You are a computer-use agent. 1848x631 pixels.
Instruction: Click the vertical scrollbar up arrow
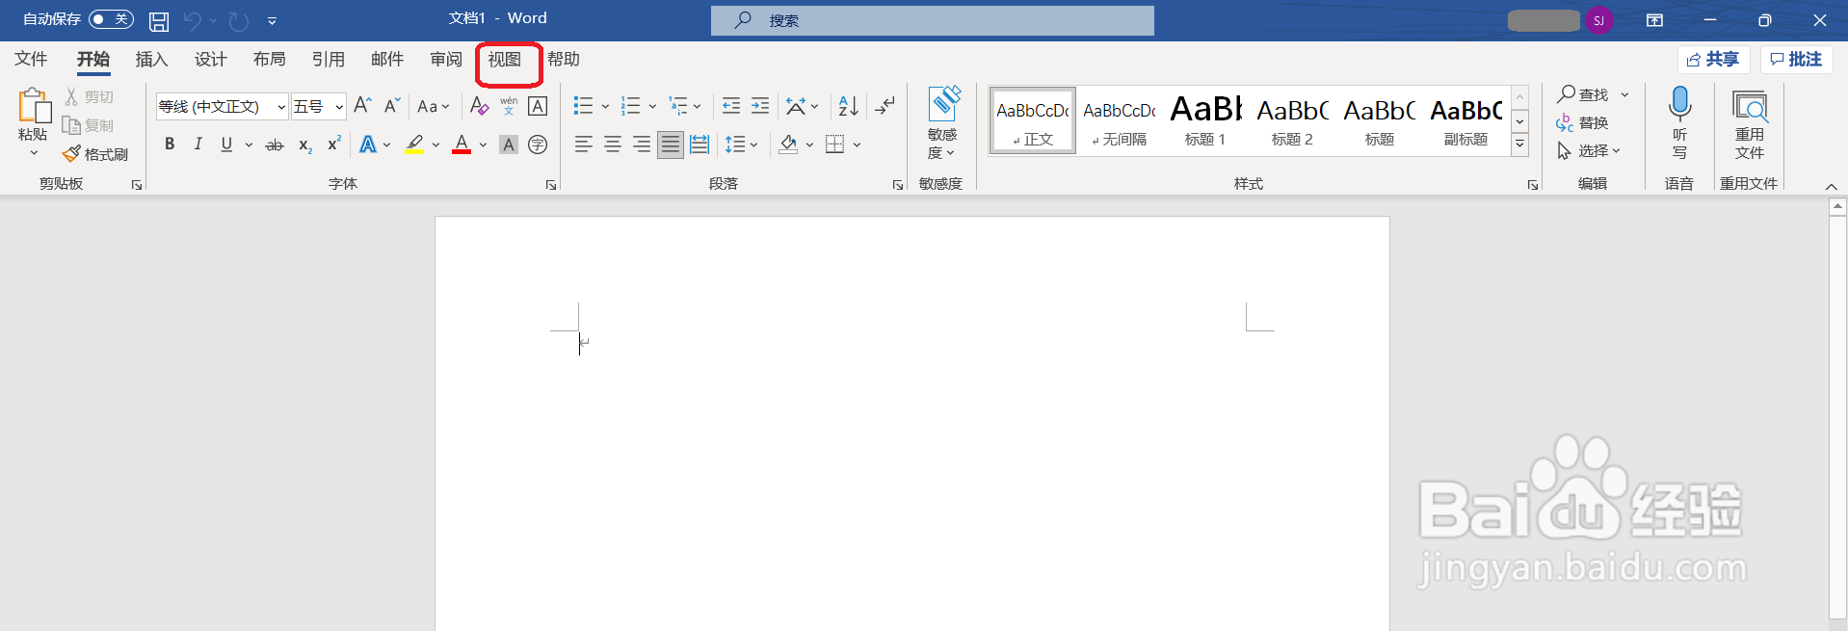(1837, 206)
